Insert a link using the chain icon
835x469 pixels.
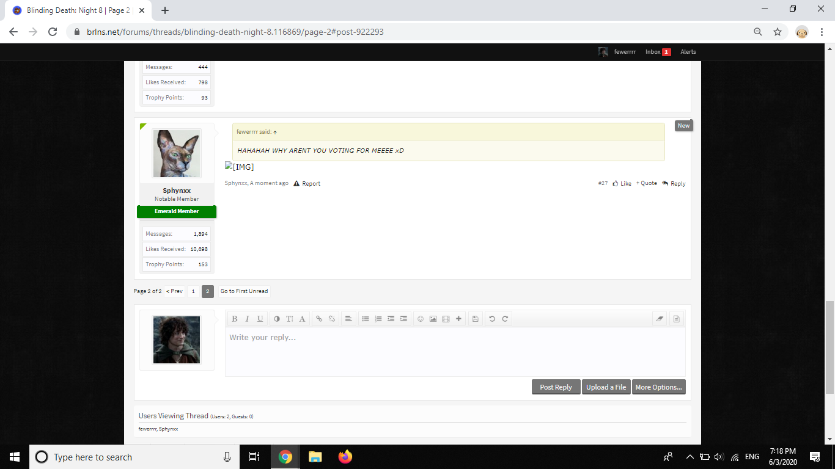pos(319,319)
